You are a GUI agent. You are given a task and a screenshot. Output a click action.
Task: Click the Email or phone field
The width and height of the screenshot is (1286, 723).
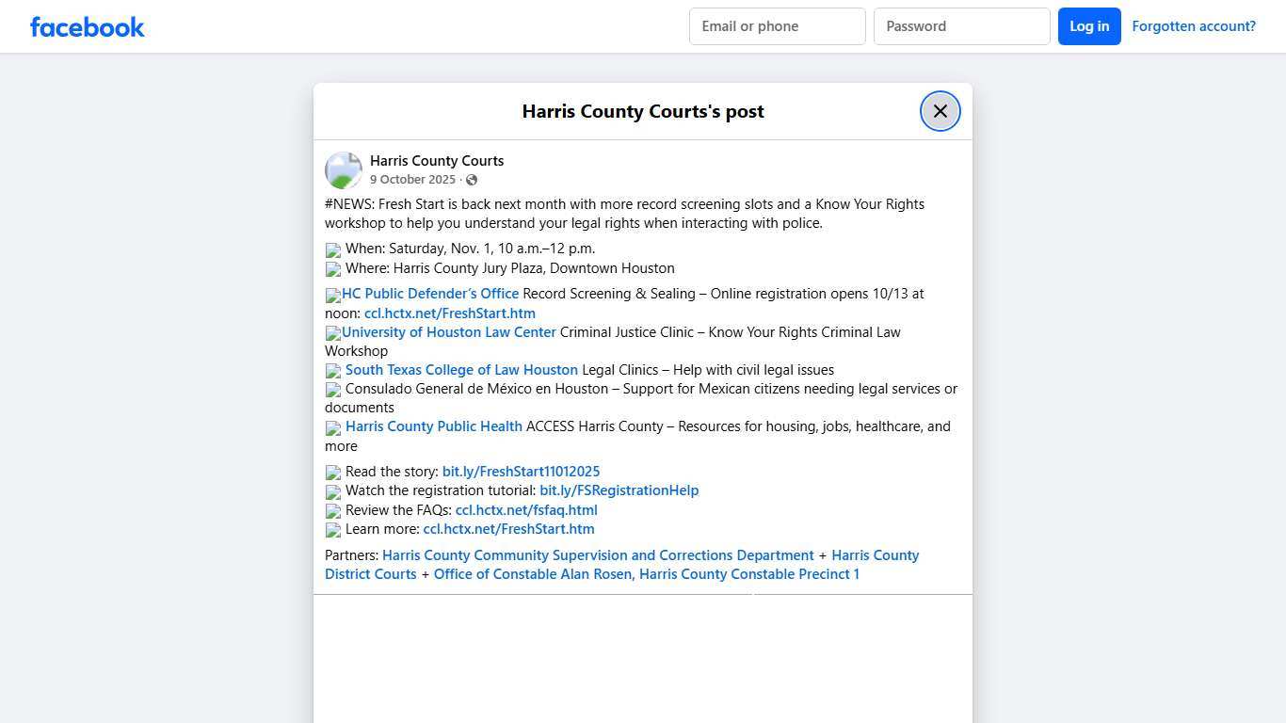[776, 25]
